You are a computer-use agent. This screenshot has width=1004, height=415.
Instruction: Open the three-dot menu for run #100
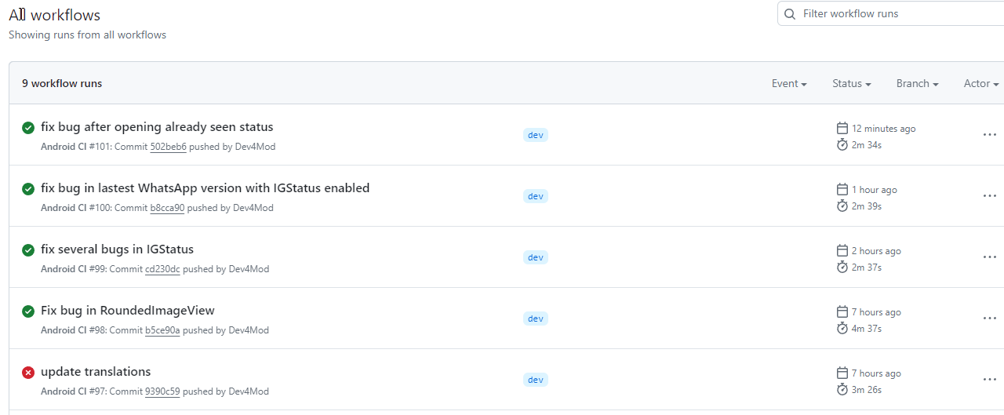(989, 196)
